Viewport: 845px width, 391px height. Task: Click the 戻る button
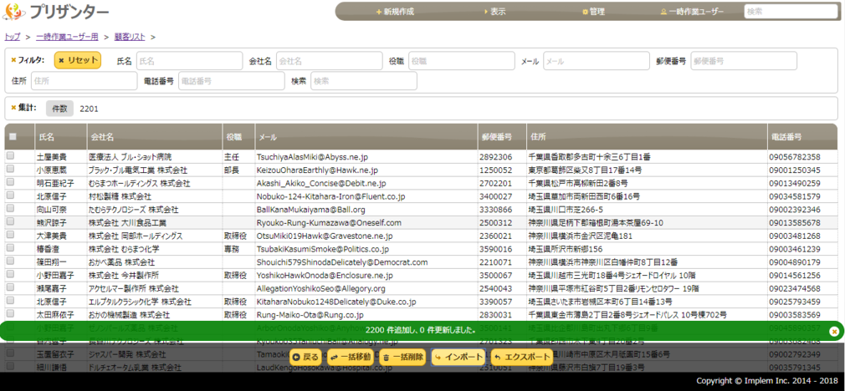[306, 357]
